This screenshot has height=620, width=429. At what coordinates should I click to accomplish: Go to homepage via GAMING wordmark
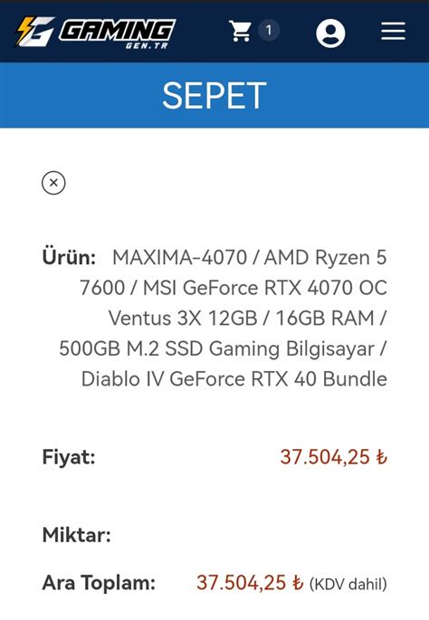(117, 30)
